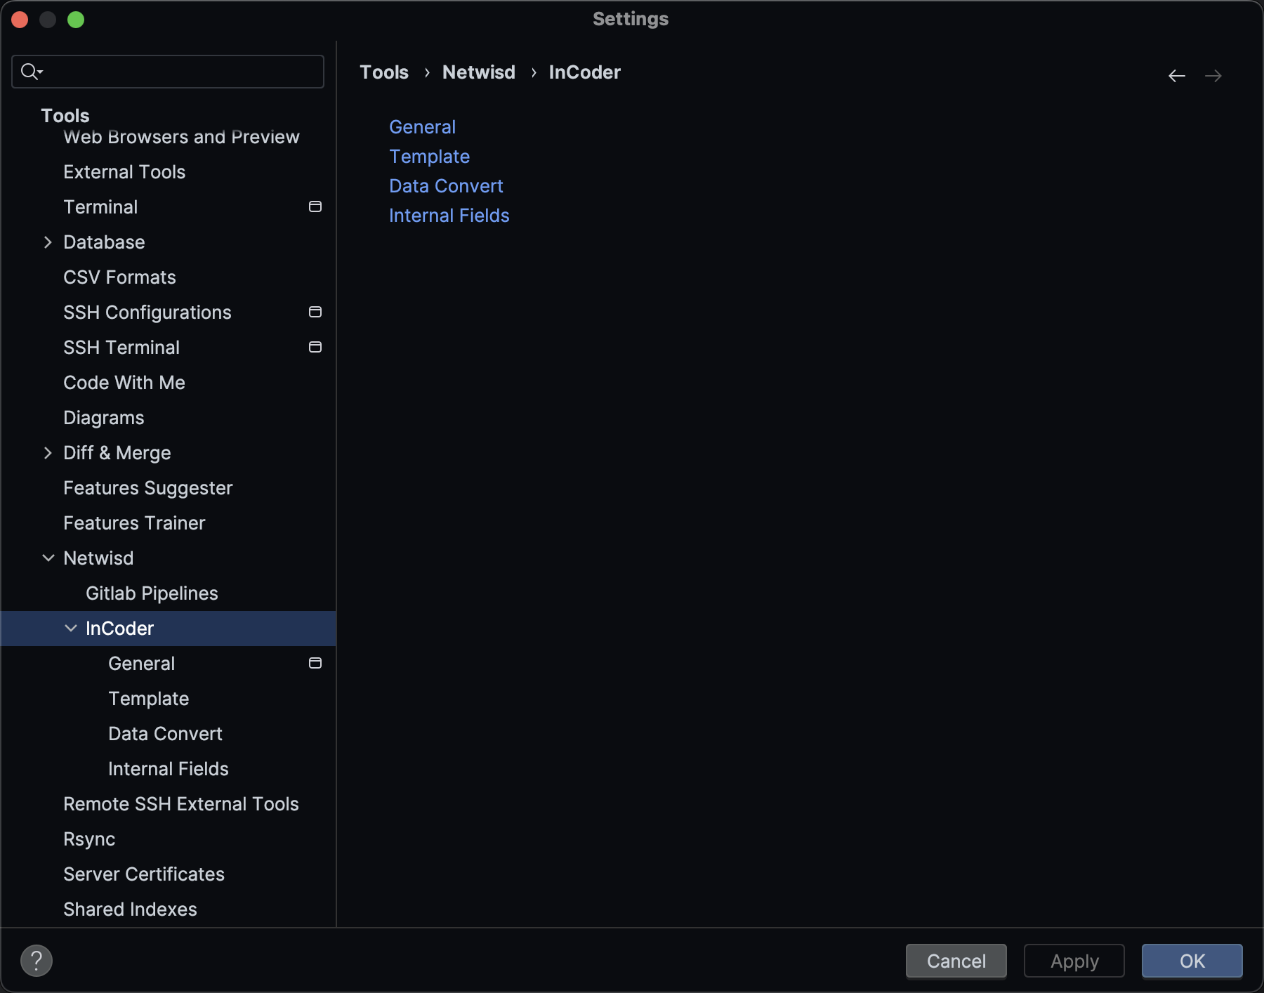Viewport: 1264px width, 993px height.
Task: Open the help question mark button
Action: point(37,960)
